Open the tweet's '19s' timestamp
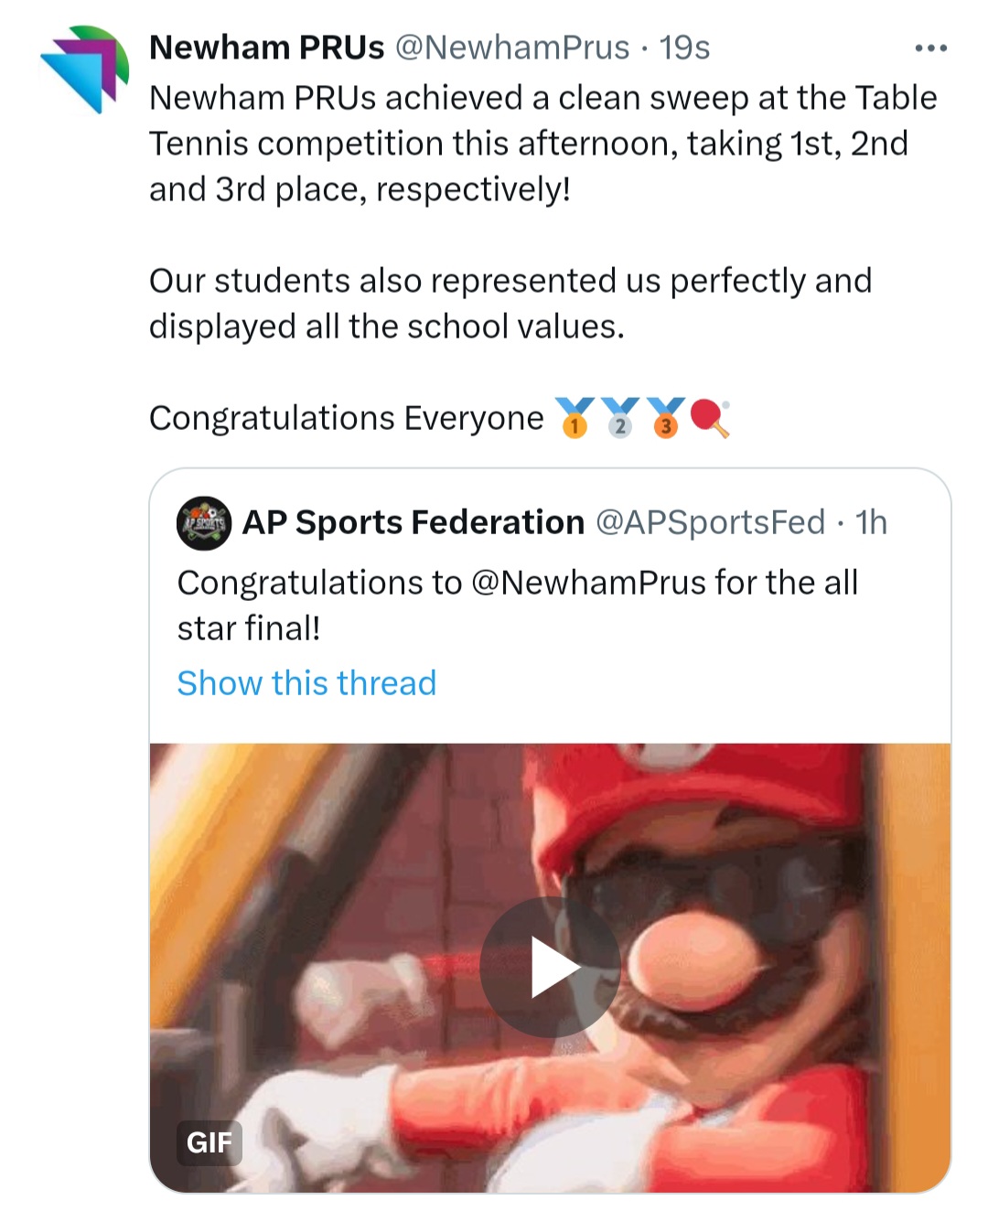Image resolution: width=988 pixels, height=1211 pixels. [x=684, y=48]
